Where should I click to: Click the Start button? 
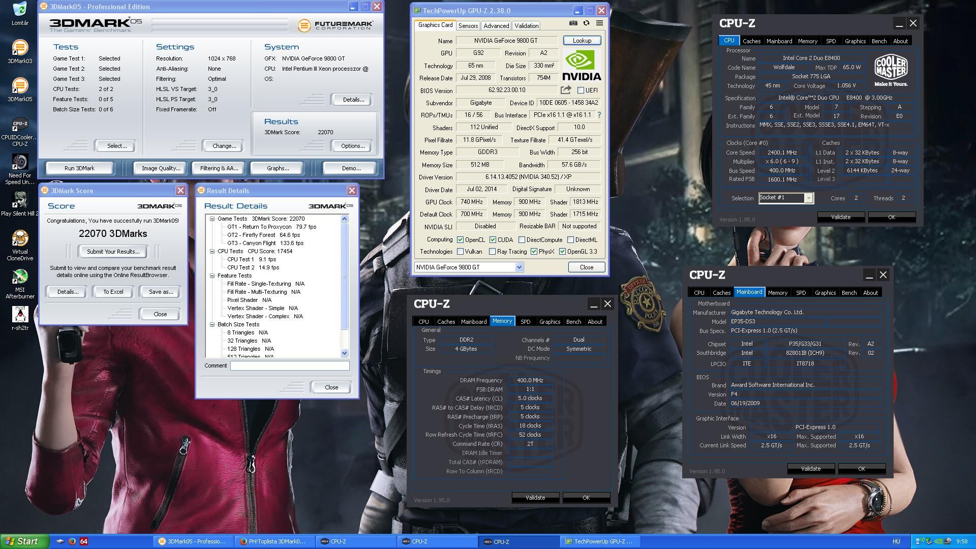24,541
